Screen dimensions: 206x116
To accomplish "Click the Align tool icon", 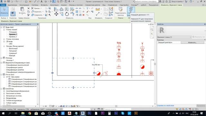I will tap(56, 9).
